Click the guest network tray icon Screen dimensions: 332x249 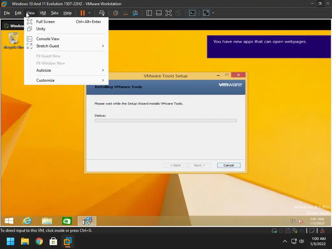click(x=293, y=221)
